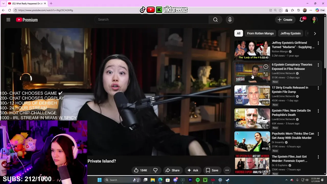
Task: Open browser profile picture
Action: (305, 10)
